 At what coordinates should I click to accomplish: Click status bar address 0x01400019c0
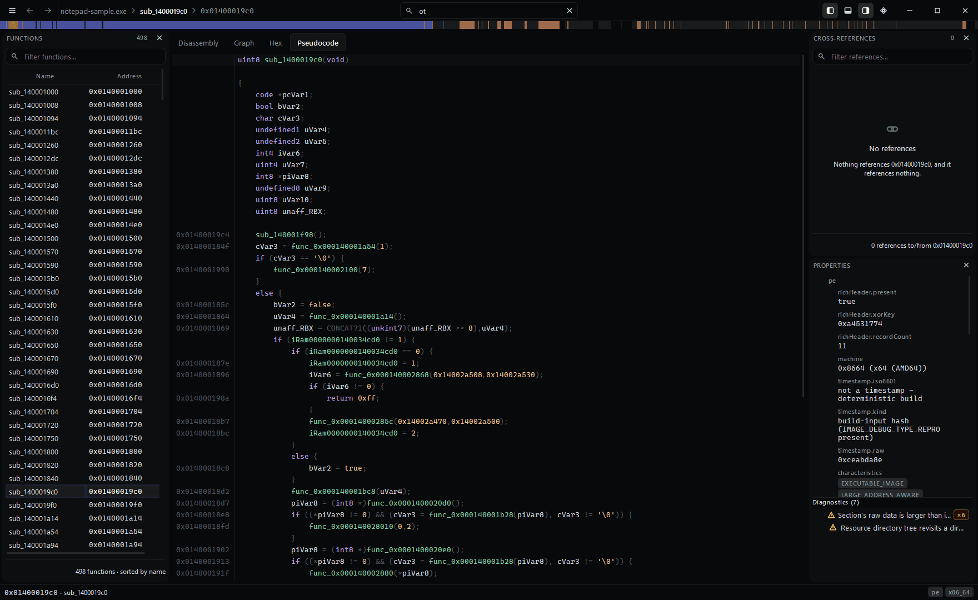pyautogui.click(x=31, y=592)
